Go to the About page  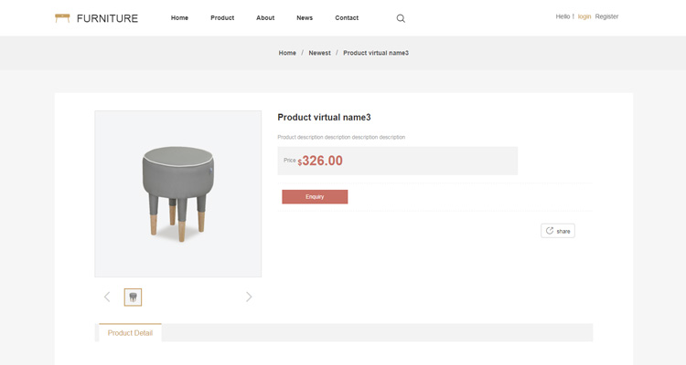coord(265,18)
